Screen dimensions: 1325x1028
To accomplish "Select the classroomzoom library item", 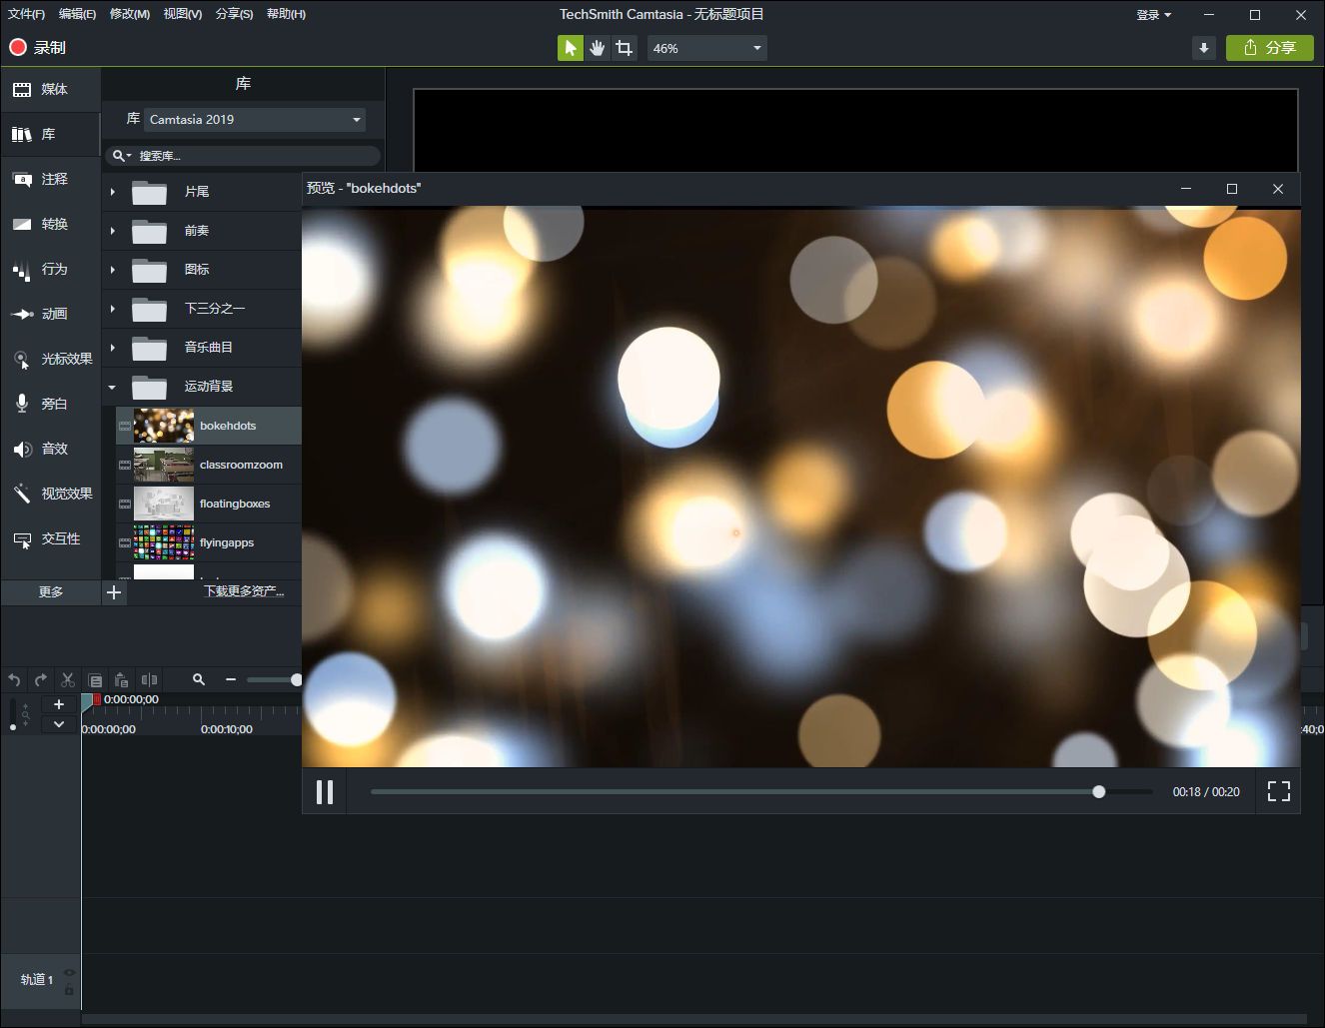I will click(x=209, y=465).
